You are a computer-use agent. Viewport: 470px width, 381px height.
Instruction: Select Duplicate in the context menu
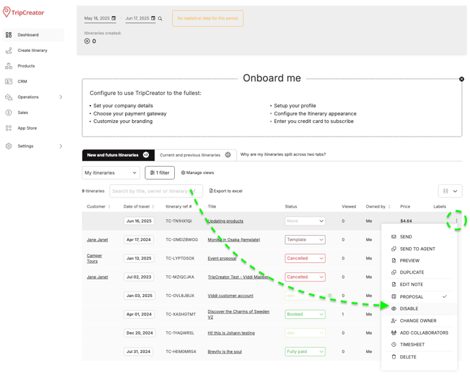412,272
